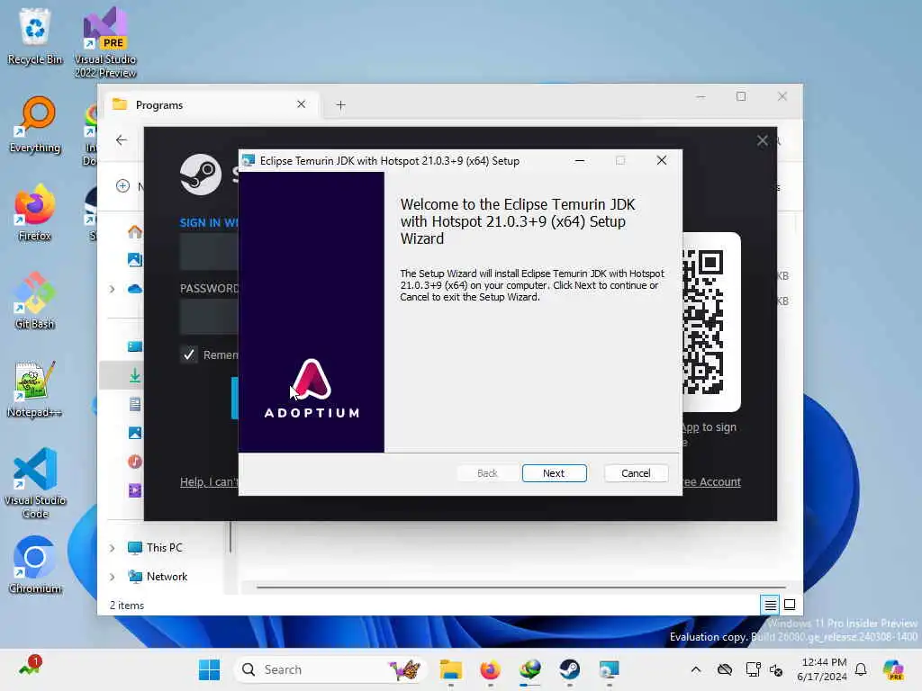Switch to Steam in the taskbar

point(569,669)
